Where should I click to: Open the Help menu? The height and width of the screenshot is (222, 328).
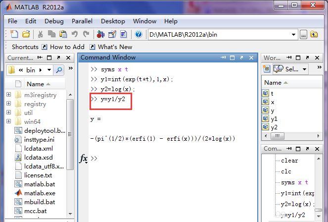[x=171, y=21]
